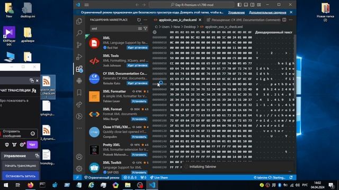The height and width of the screenshot is (190, 339).
Task: Toggle the bottom panel visibility
Action: coord(246,5)
